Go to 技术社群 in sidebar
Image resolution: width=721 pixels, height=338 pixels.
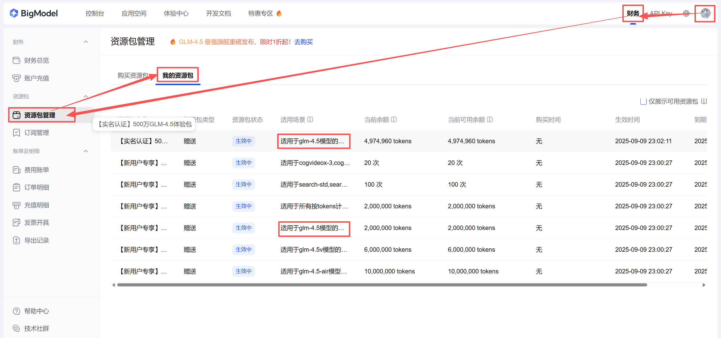click(37, 328)
